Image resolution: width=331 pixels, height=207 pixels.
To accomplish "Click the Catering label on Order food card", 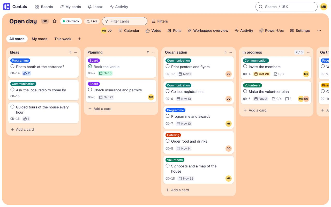I will pos(173,135).
